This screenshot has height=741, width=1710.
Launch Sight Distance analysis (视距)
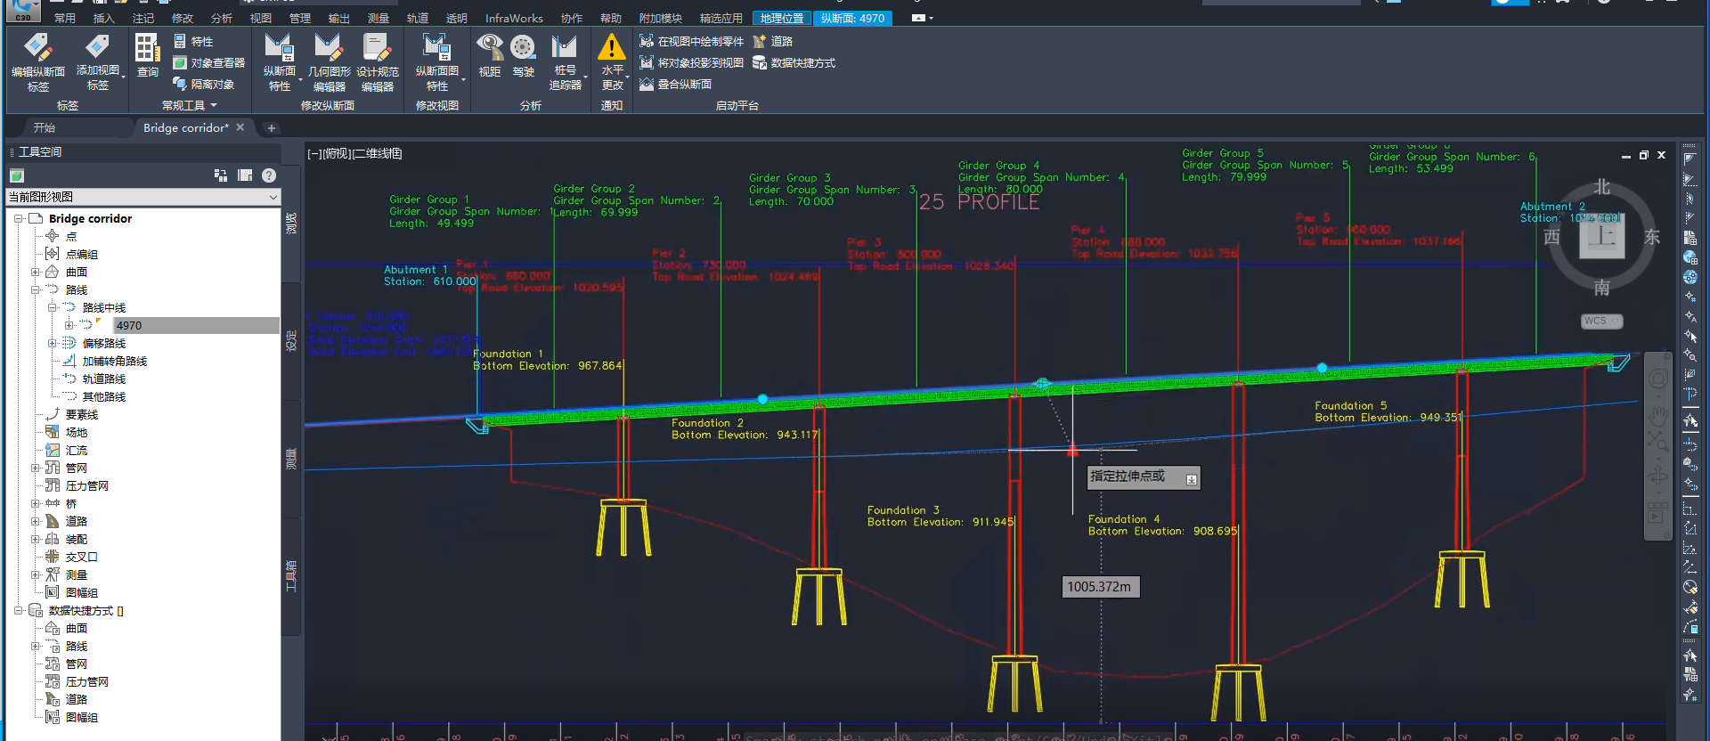[x=490, y=56]
